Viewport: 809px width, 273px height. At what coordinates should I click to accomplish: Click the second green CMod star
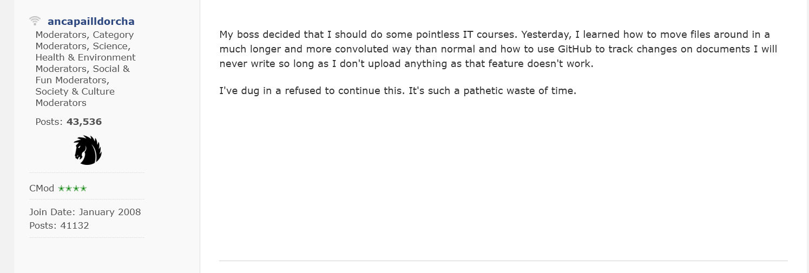69,189
